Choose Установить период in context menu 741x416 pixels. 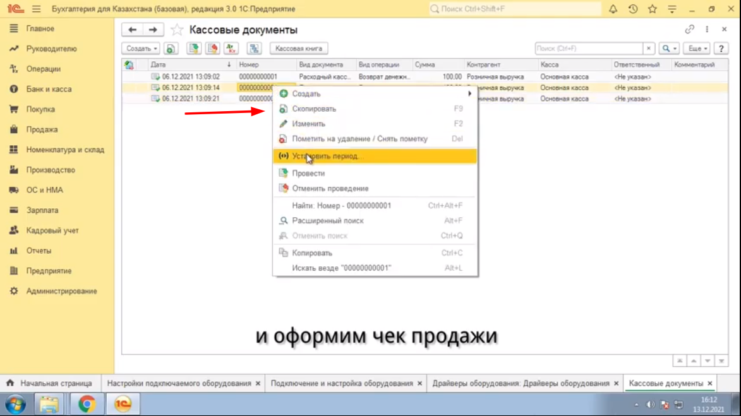point(375,156)
